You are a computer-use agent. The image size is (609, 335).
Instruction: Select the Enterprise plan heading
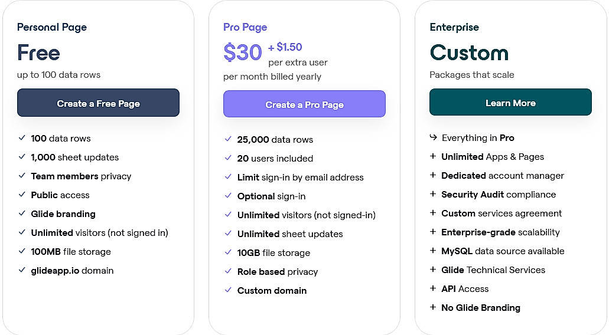454,27
